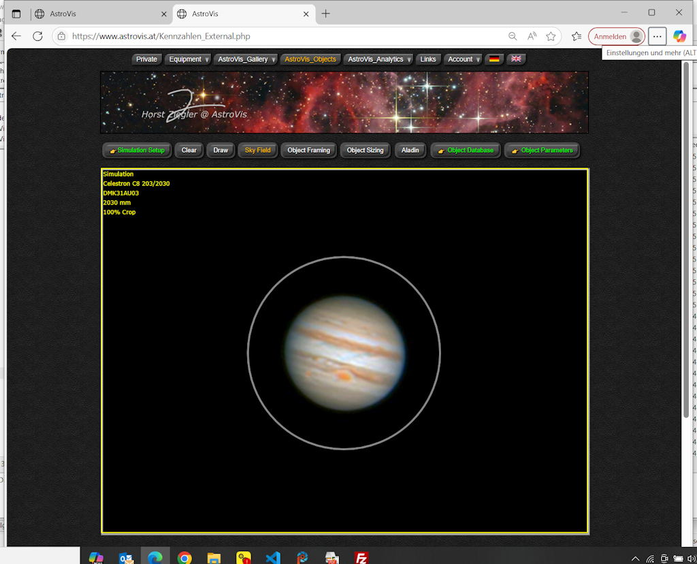Click the Object Framing button

308,150
